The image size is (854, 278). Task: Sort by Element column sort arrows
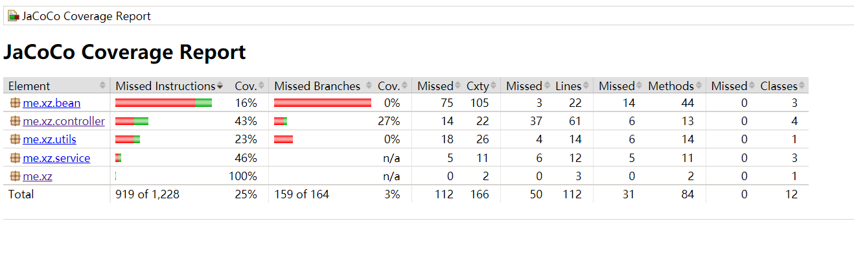coord(102,86)
